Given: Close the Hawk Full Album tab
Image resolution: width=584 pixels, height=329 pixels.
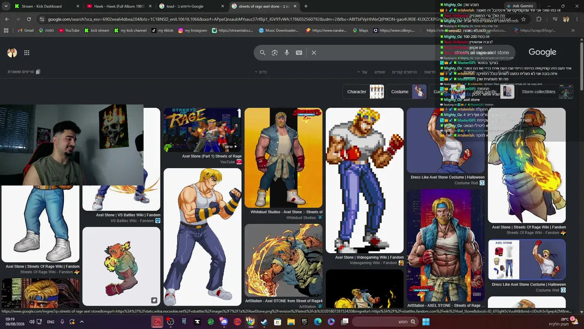Looking at the screenshot, I should [150, 6].
